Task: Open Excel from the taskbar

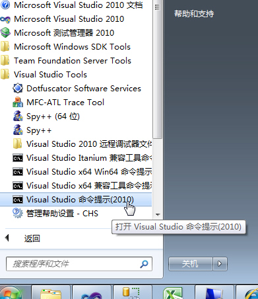Action: [x=173, y=294]
